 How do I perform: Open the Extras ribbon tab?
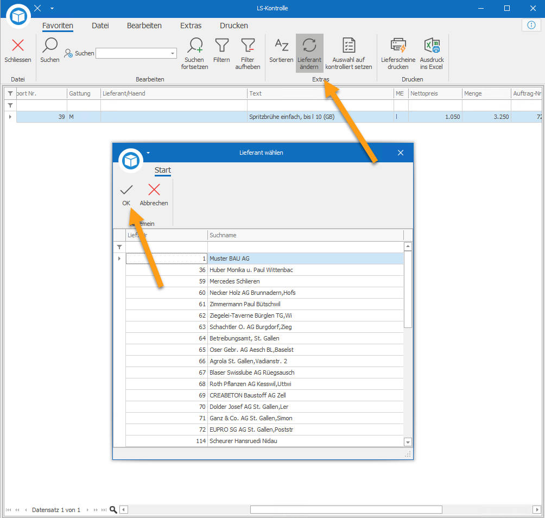click(191, 26)
